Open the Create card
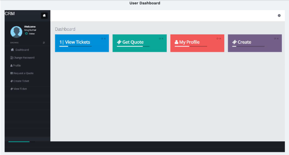Screen dimensions: 289x155 [x=255, y=43]
